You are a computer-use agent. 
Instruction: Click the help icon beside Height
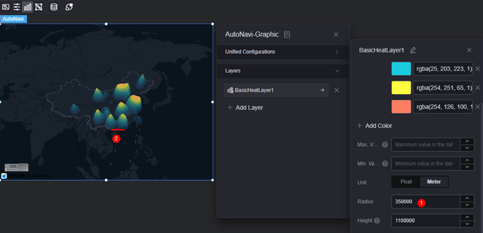pos(377,221)
